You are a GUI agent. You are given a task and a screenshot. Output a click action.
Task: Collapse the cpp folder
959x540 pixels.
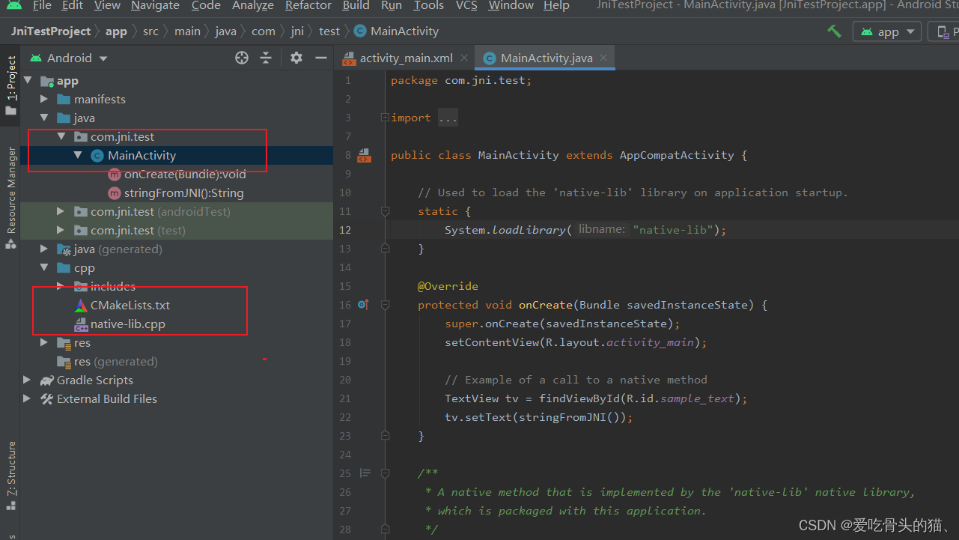(44, 267)
